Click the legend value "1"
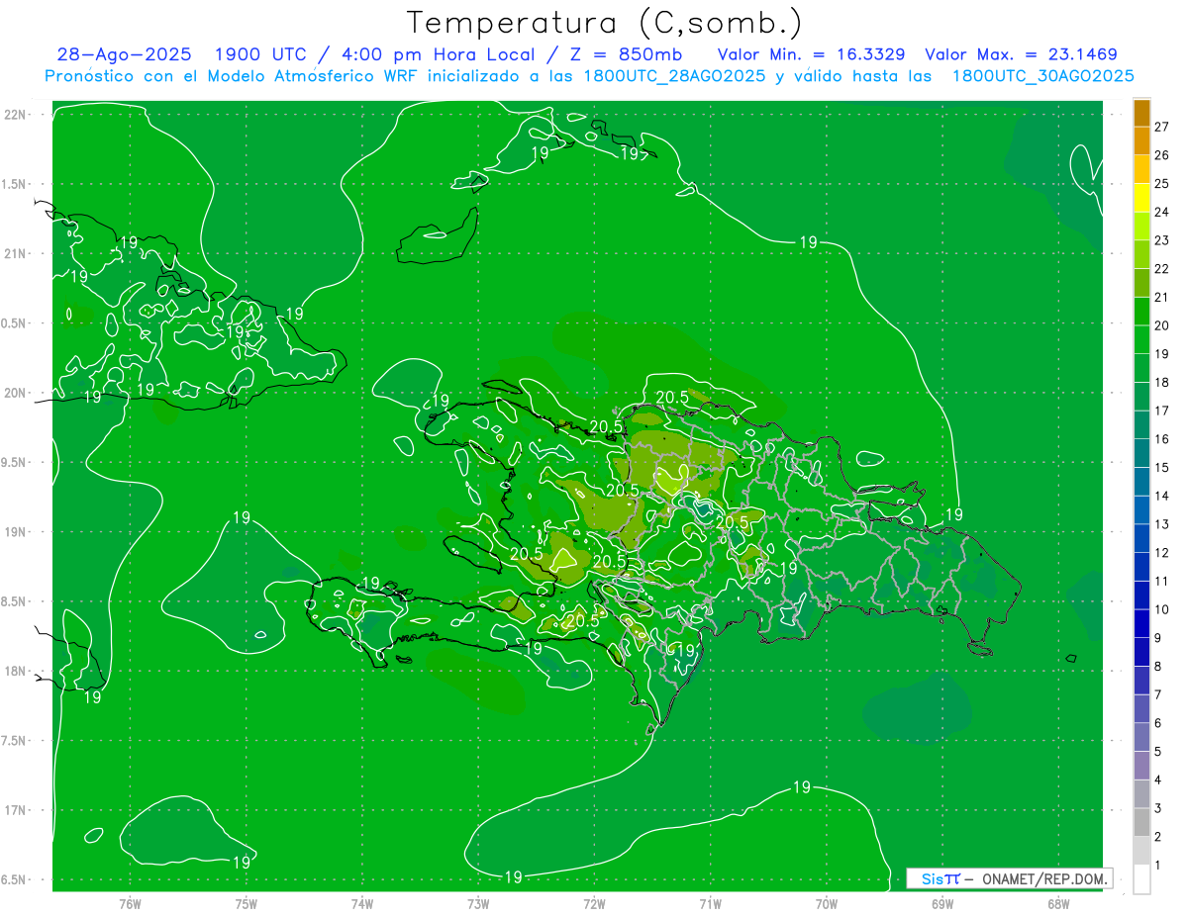1188x917 pixels. (x=1158, y=866)
